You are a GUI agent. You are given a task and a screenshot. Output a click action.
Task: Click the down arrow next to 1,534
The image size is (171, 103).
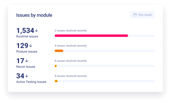point(36,30)
